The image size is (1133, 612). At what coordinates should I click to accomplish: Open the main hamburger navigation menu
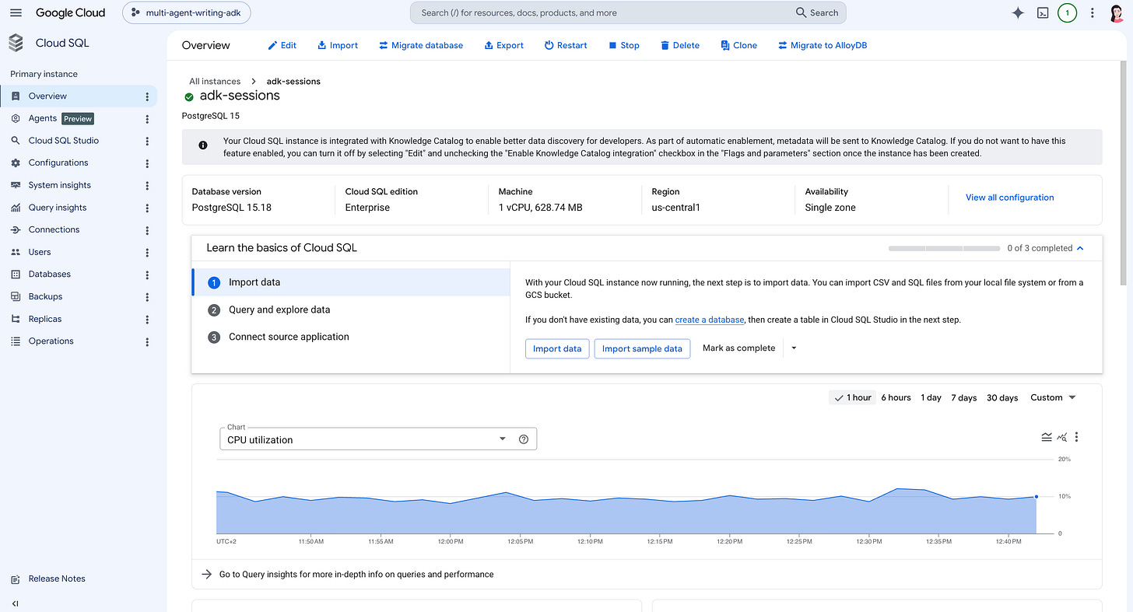coord(16,12)
